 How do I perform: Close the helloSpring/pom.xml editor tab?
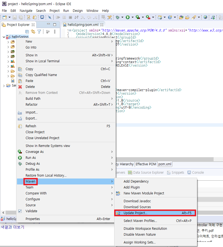pos(102,25)
